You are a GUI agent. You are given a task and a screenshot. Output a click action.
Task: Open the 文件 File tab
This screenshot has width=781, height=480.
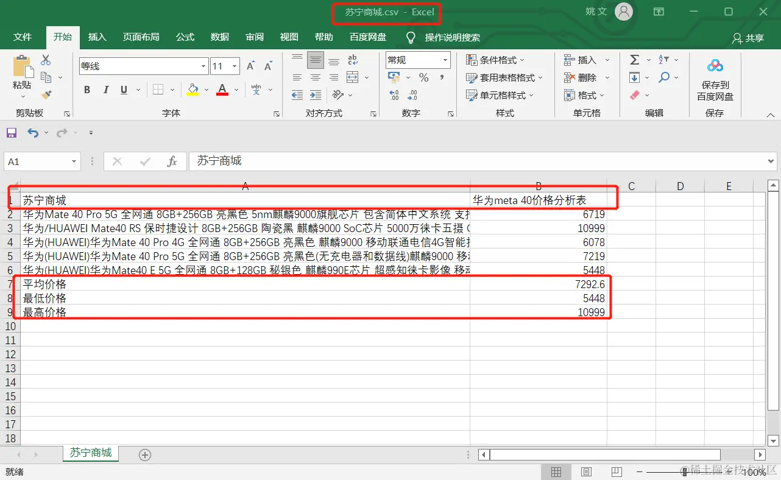click(x=23, y=37)
